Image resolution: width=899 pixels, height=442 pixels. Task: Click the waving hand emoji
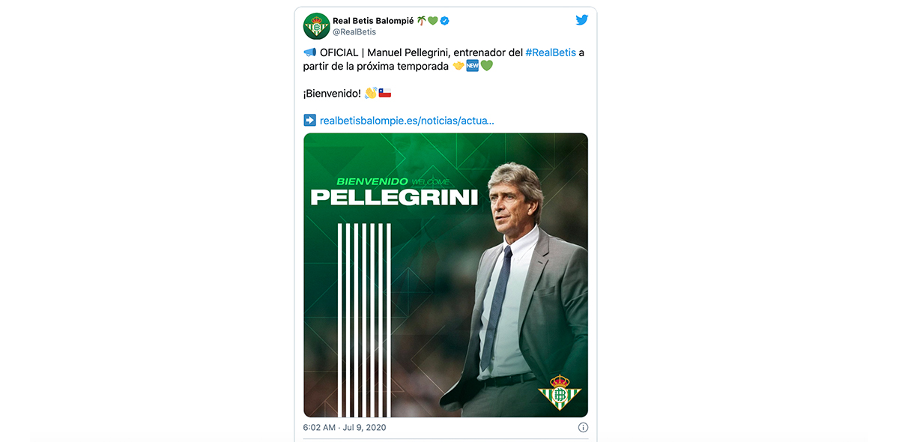370,93
